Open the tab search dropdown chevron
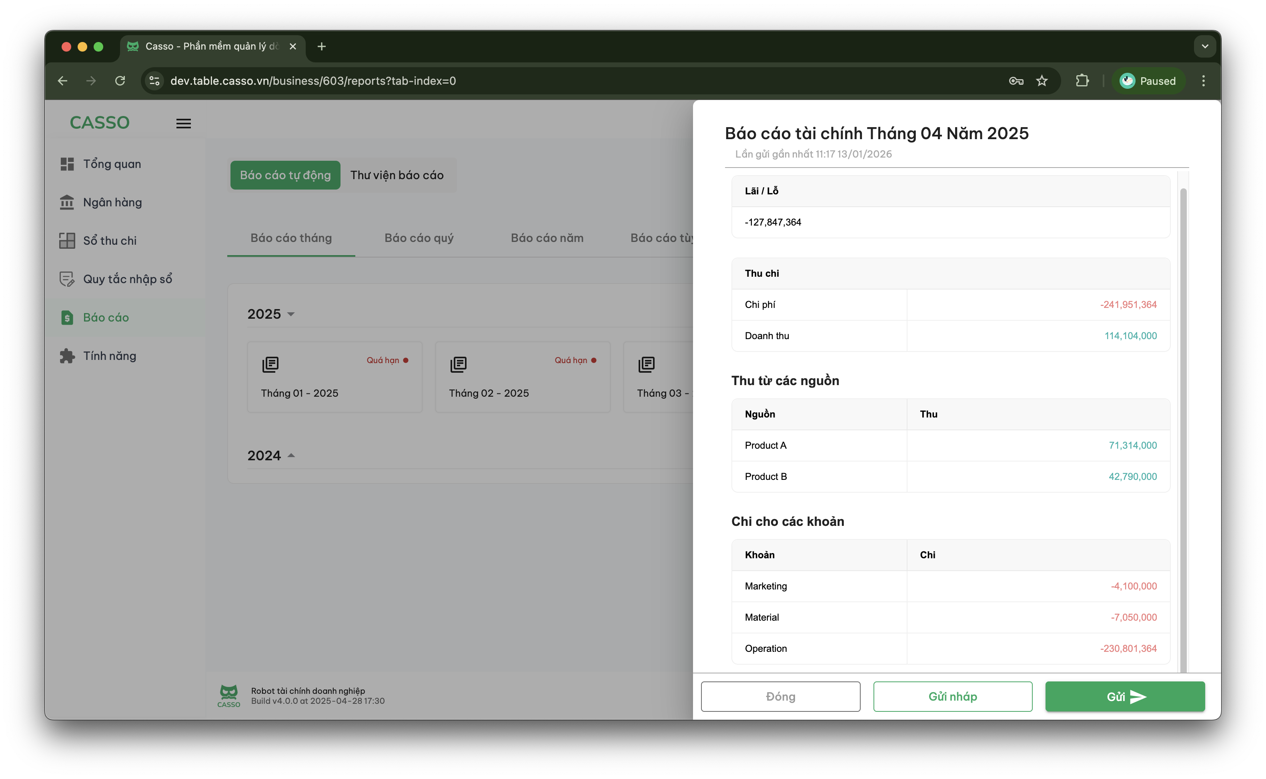The image size is (1266, 779). point(1205,46)
